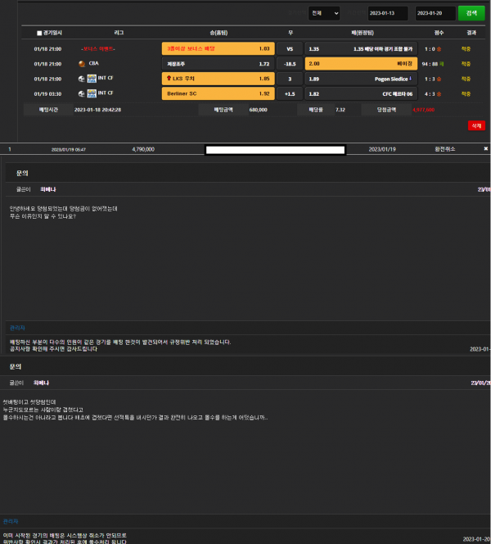
Task: Click the odds value 7.32
Action: click(340, 110)
